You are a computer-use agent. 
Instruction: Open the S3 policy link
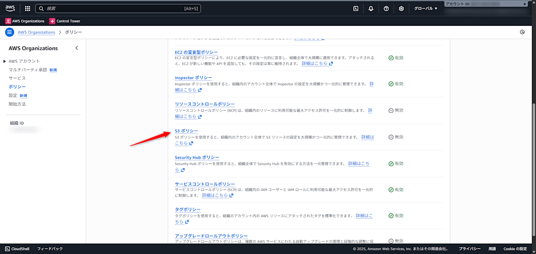pyautogui.click(x=186, y=131)
